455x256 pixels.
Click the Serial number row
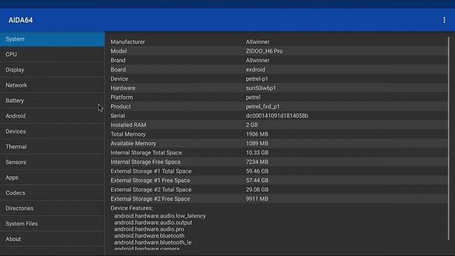pos(278,116)
